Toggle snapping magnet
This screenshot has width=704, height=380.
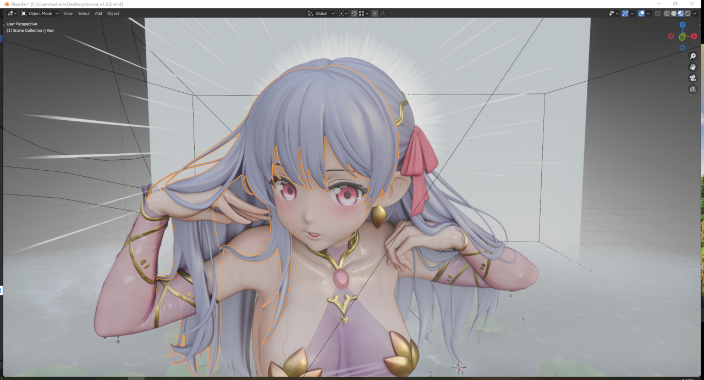point(354,13)
